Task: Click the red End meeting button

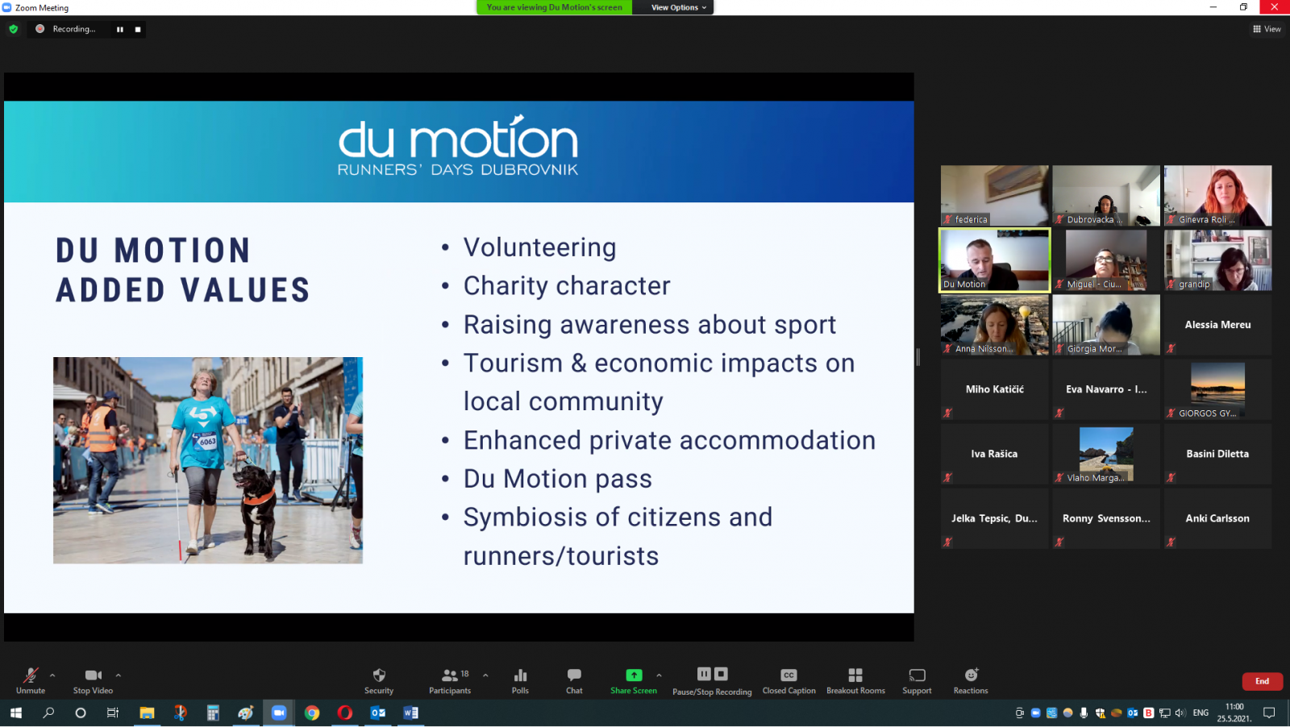Action: click(1262, 681)
